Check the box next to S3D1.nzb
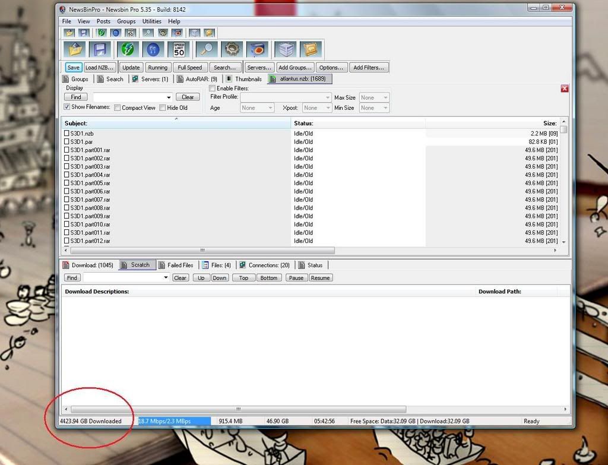Screen dimensions: 608x465 point(66,133)
